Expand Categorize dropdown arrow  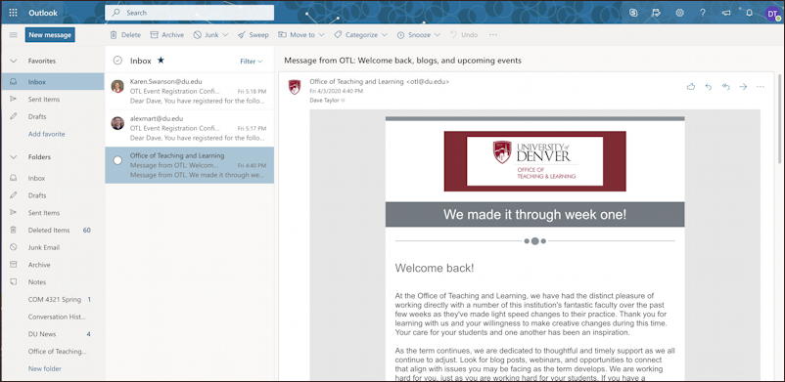(385, 35)
